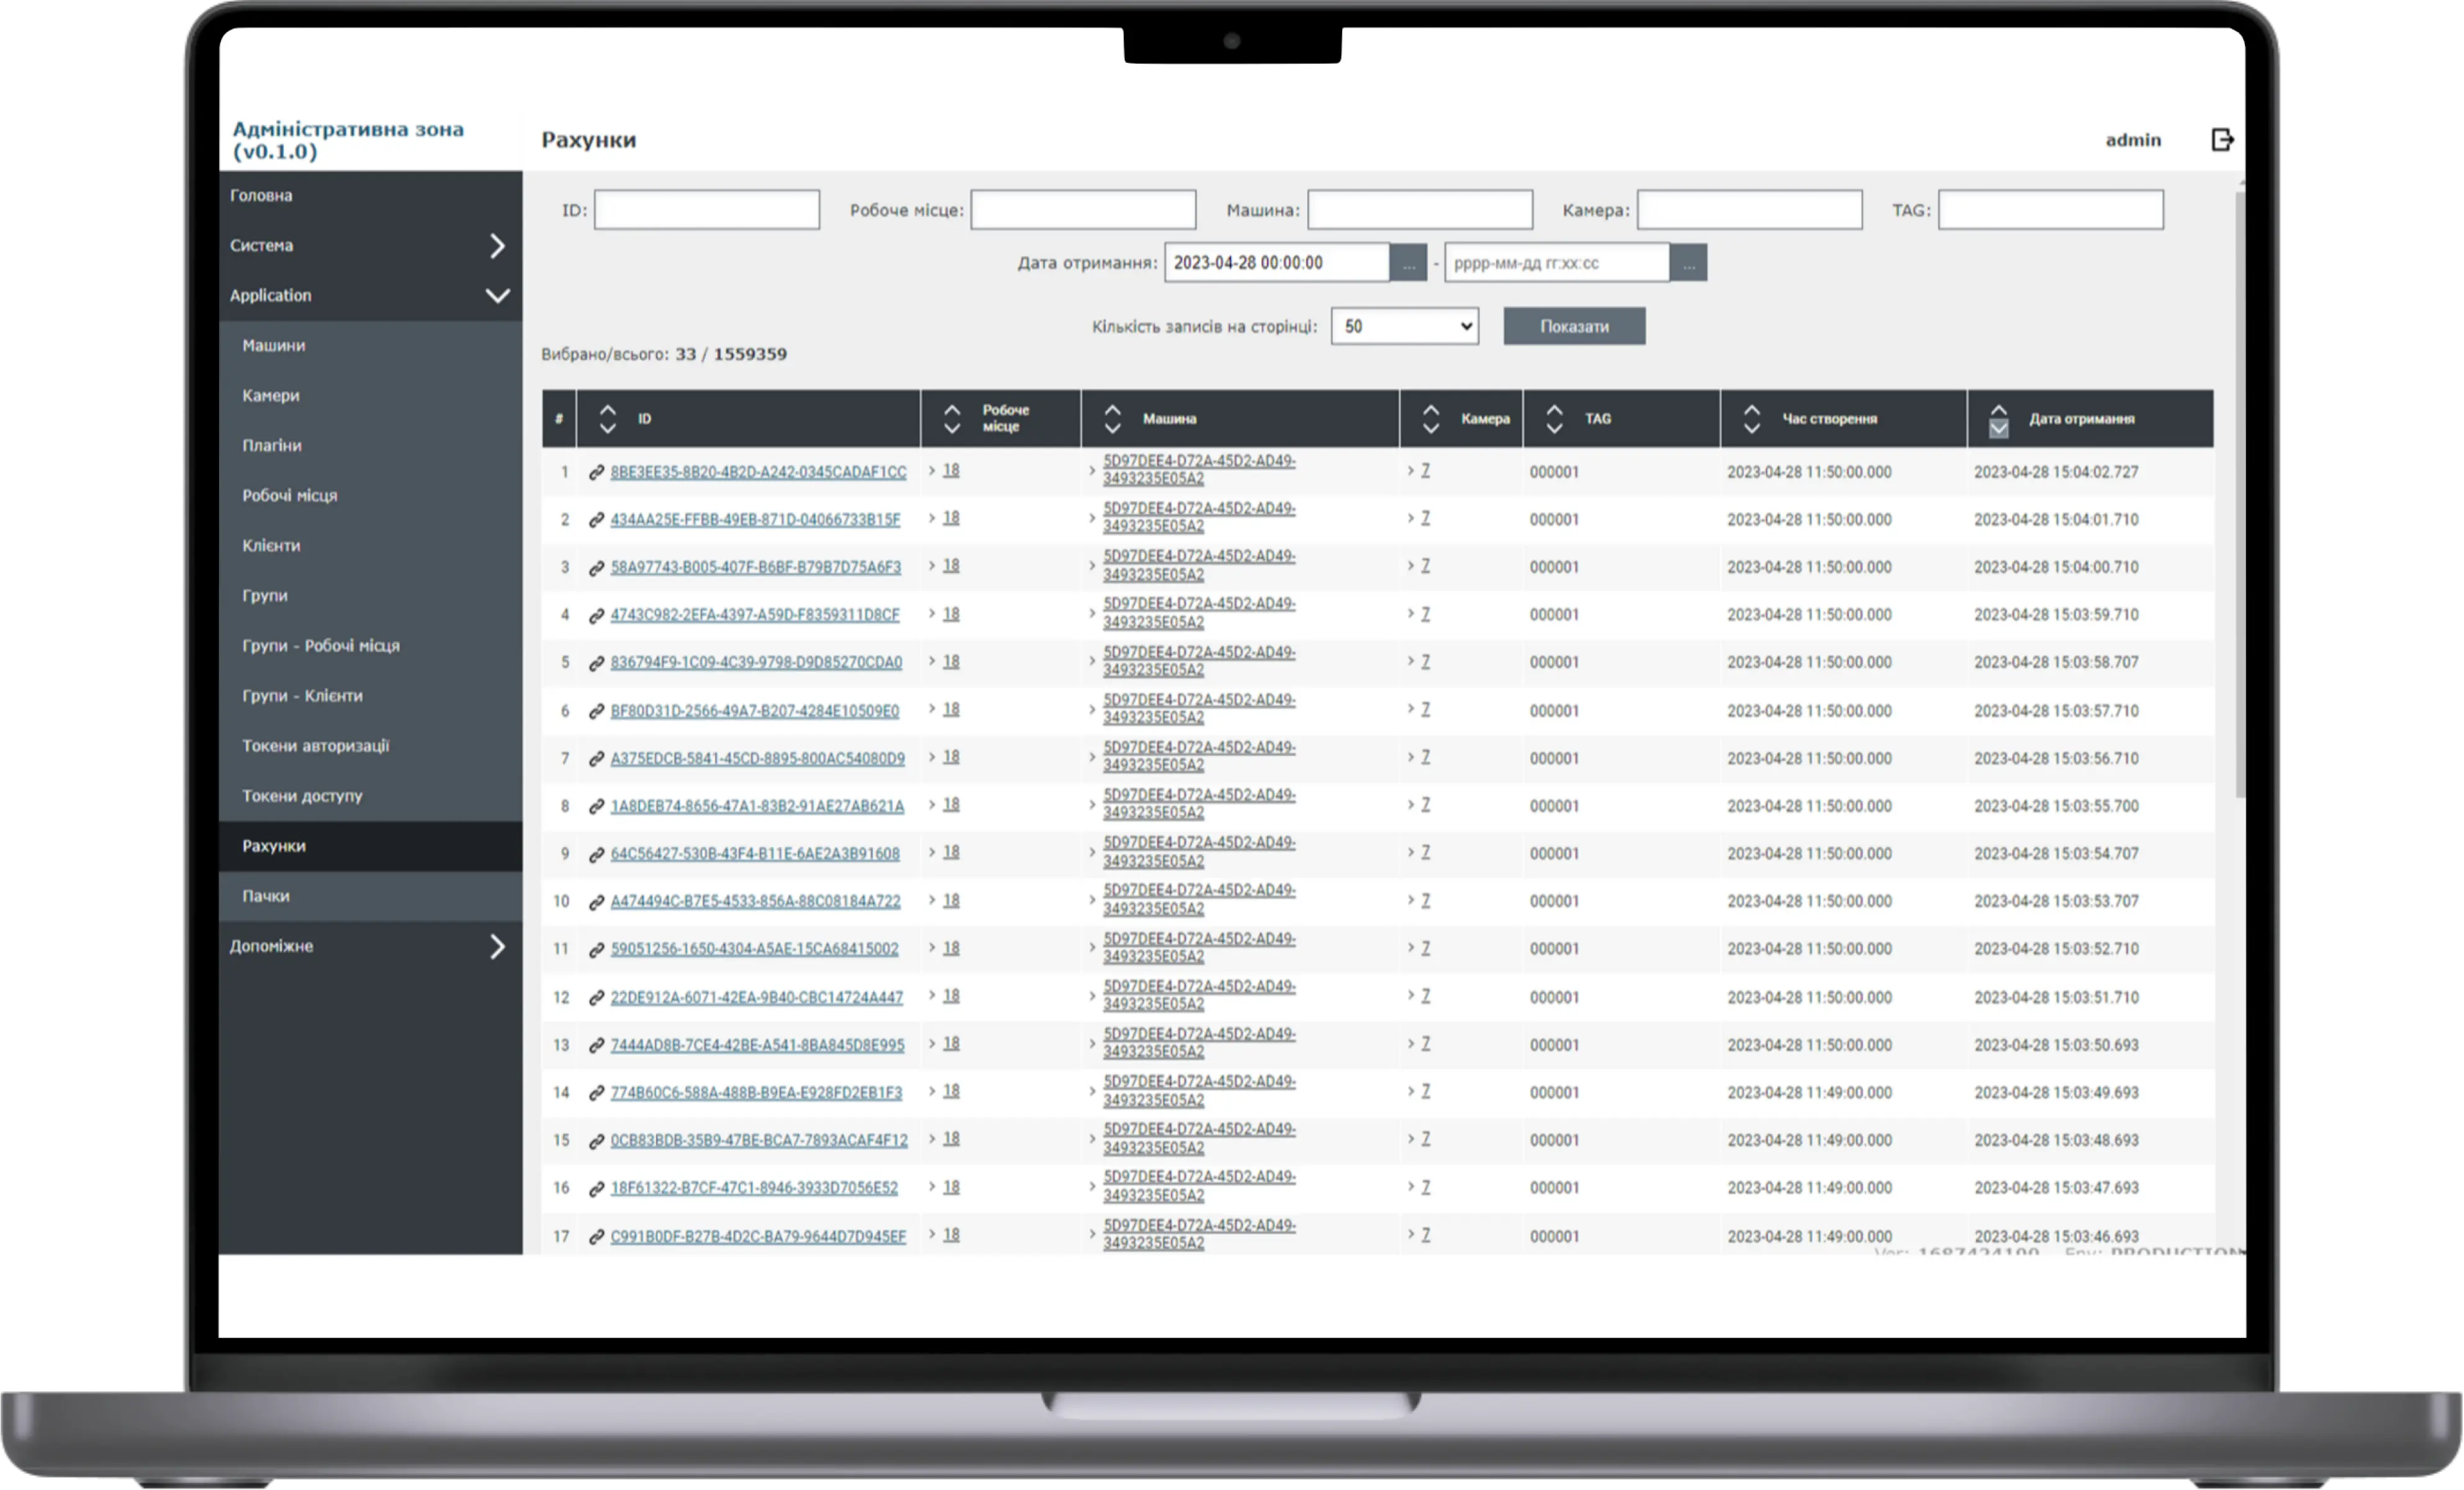Open the start date picker button
Image resolution: width=2464 pixels, height=1490 pixels.
[x=1408, y=263]
